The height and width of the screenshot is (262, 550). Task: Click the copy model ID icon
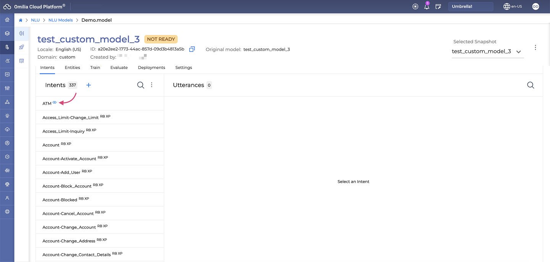192,49
